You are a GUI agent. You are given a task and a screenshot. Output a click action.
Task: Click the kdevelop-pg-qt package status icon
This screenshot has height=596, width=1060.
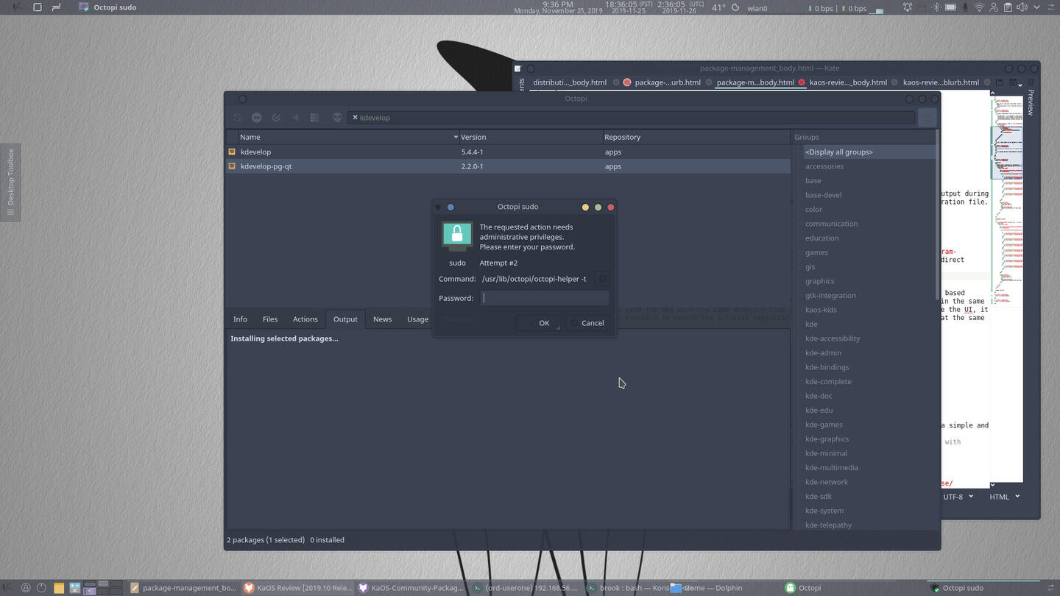pyautogui.click(x=232, y=166)
